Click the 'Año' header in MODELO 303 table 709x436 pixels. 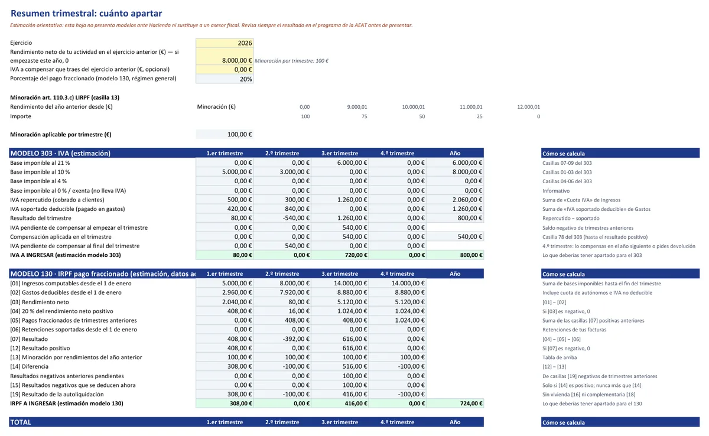(455, 153)
